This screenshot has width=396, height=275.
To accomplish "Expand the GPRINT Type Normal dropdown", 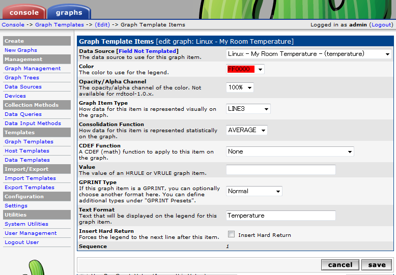I will (x=254, y=191).
